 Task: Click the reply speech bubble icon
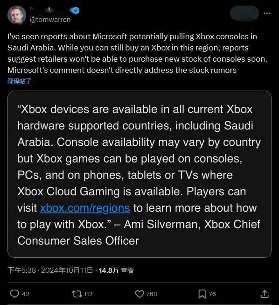click(x=14, y=294)
